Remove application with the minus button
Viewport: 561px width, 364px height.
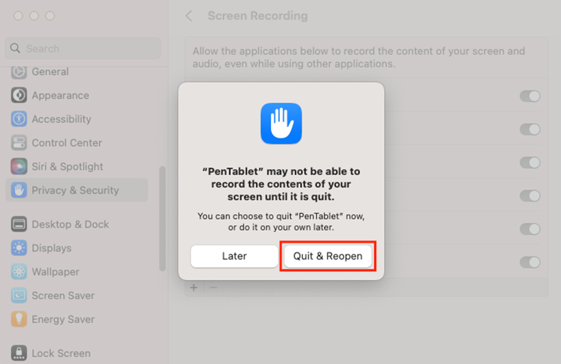tap(214, 288)
